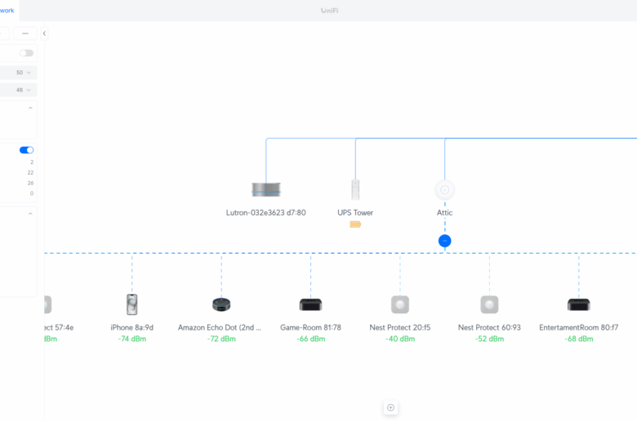Click the zoom-in plus icon at bottom
This screenshot has width=637, height=421.
[390, 407]
